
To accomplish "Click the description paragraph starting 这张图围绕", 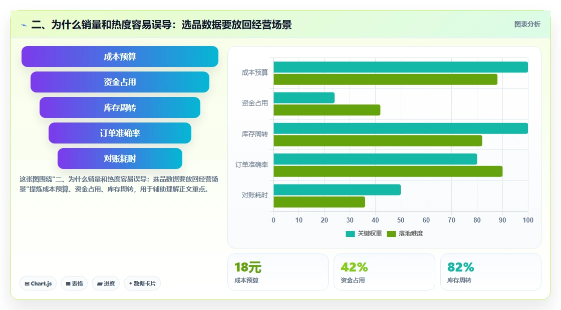I will pyautogui.click(x=119, y=184).
